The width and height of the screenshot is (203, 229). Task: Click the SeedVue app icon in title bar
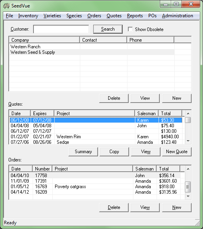click(x=6, y=6)
